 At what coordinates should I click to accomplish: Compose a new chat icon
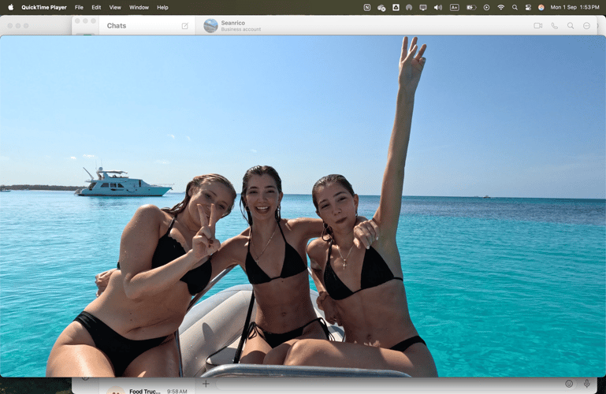click(x=184, y=26)
